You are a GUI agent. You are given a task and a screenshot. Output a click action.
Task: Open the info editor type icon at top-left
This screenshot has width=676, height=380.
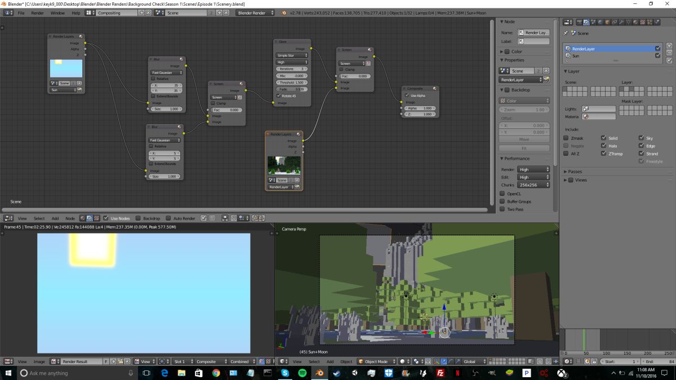9,12
